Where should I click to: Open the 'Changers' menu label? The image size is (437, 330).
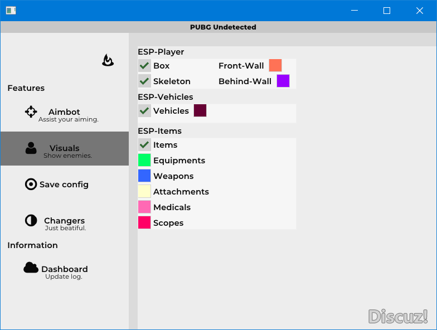coord(65,221)
